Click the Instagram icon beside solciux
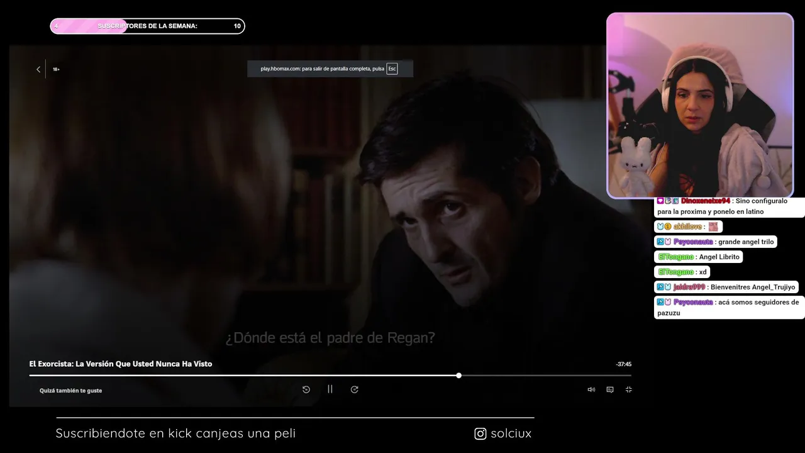Viewport: 805px width, 453px height. (x=480, y=433)
